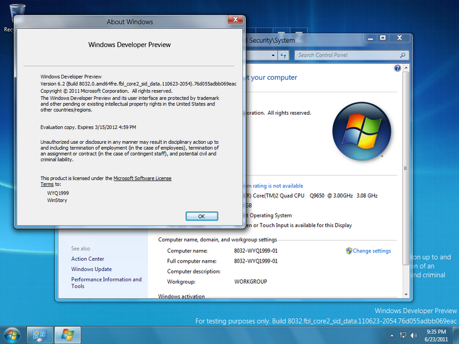Minimize the System window

point(371,38)
